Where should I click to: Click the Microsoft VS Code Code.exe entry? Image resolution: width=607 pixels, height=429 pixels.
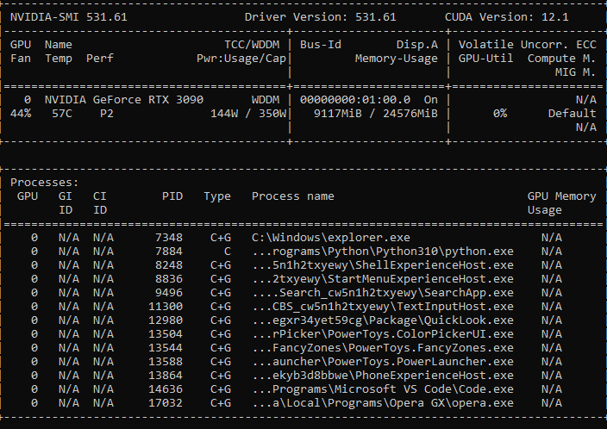point(382,389)
